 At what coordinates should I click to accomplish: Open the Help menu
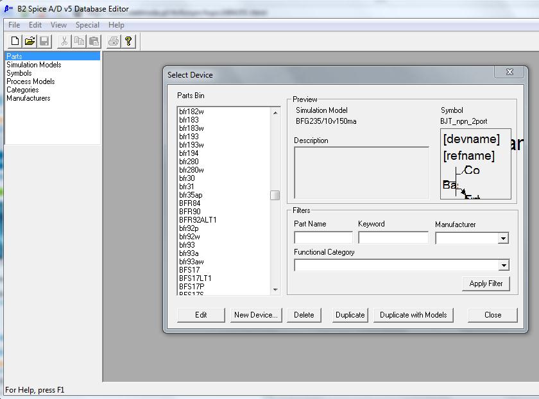116,25
